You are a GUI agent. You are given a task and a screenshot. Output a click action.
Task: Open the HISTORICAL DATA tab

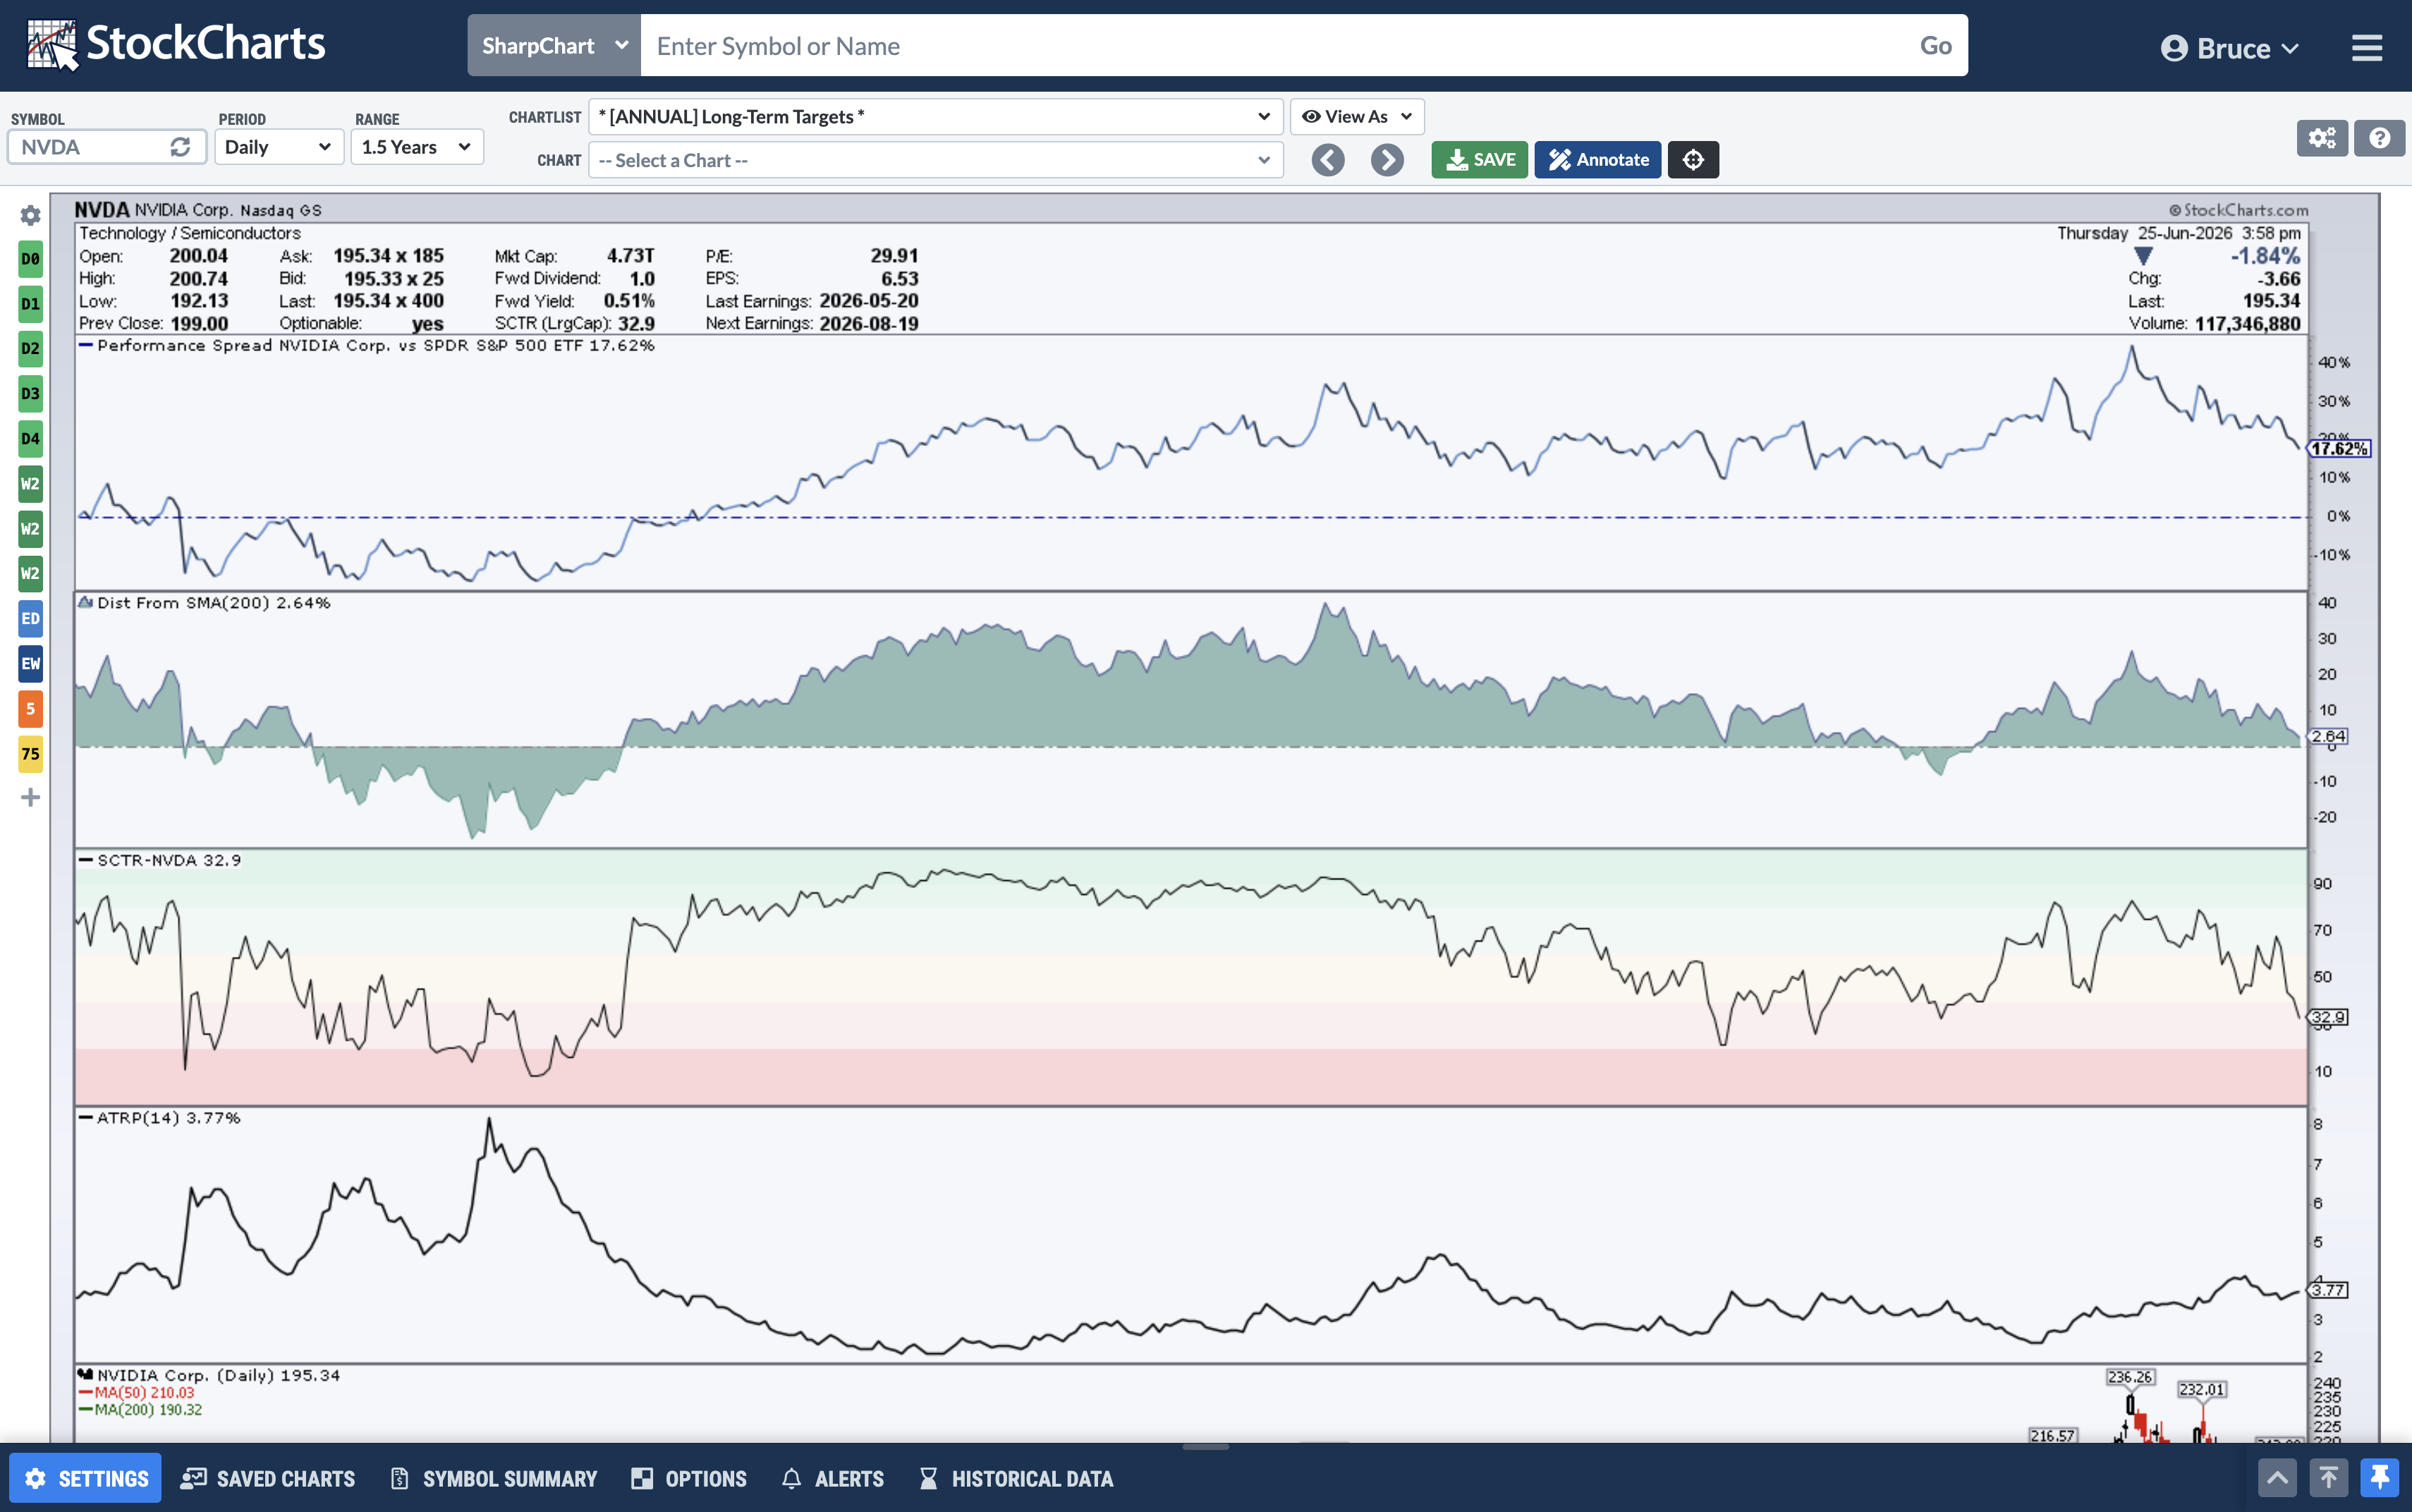[x=1016, y=1478]
